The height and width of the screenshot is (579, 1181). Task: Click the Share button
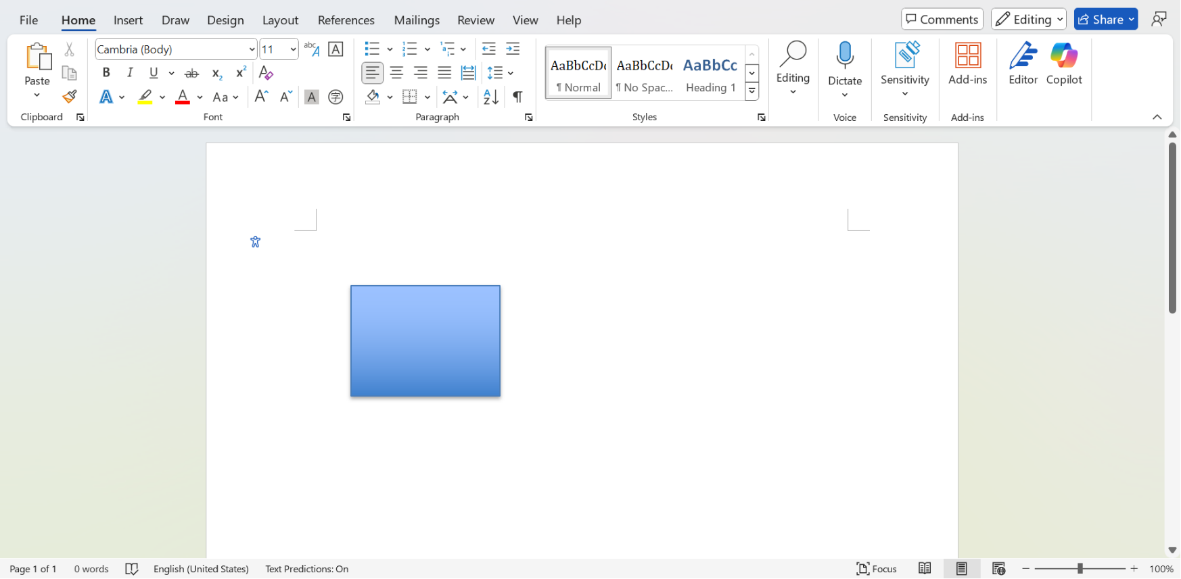click(x=1105, y=20)
